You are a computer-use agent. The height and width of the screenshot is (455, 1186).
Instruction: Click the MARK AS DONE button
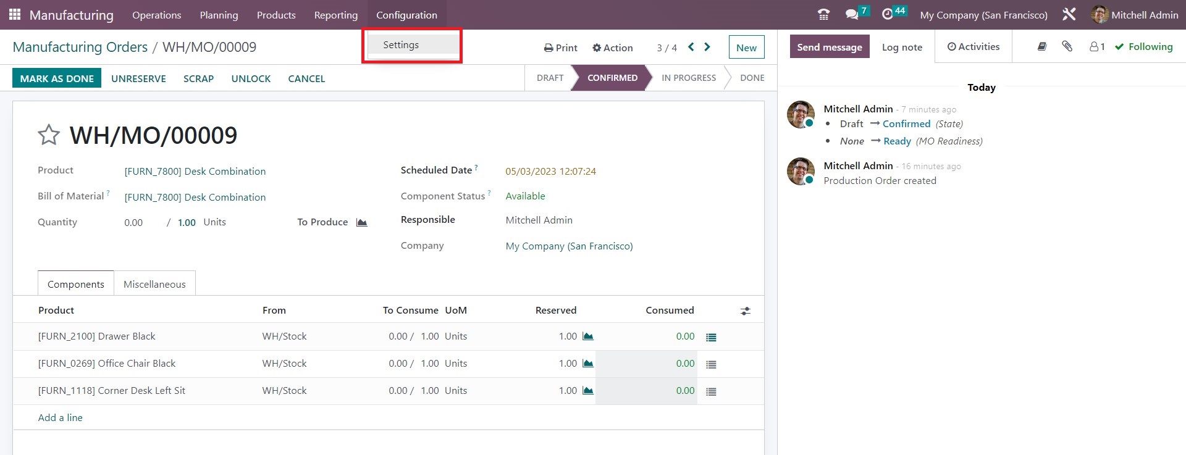coord(57,78)
